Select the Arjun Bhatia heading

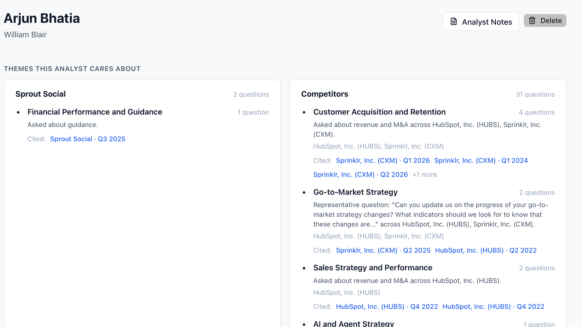[x=42, y=18]
